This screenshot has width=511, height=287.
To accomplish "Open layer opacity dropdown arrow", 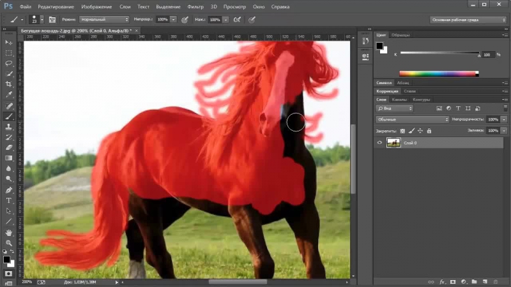I will pyautogui.click(x=504, y=119).
